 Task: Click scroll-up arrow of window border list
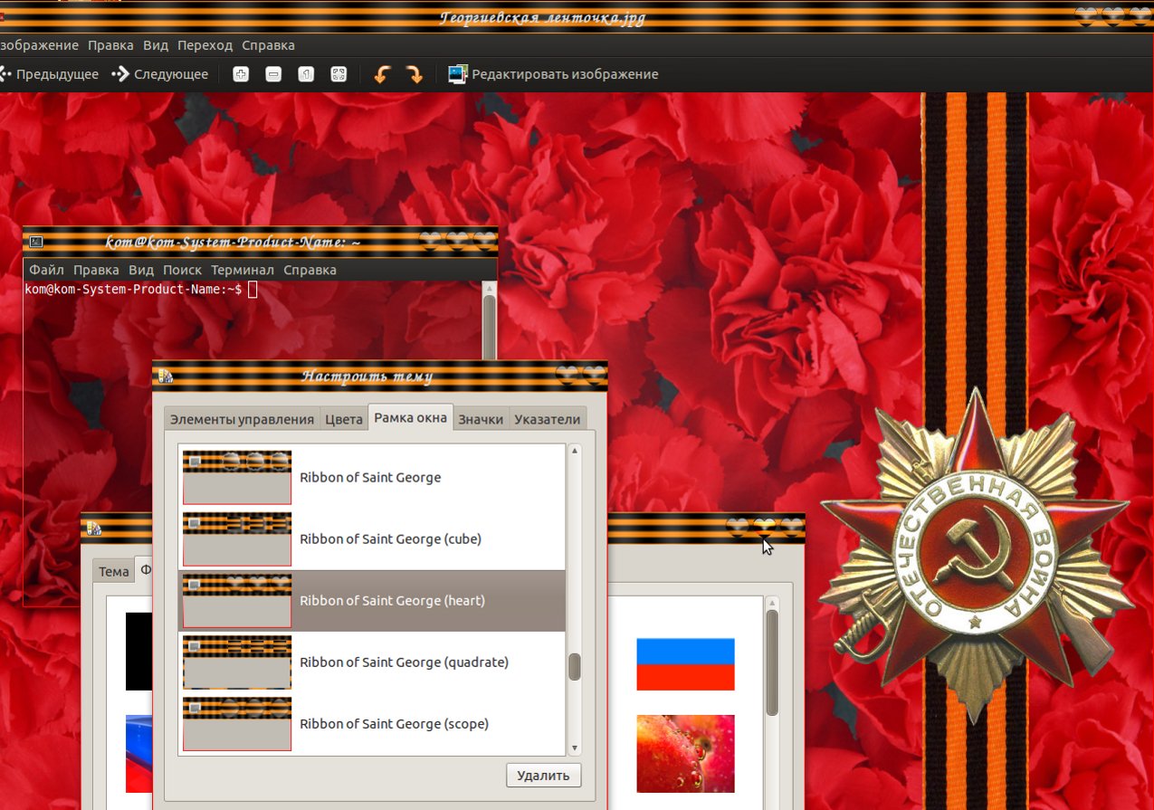tap(575, 450)
